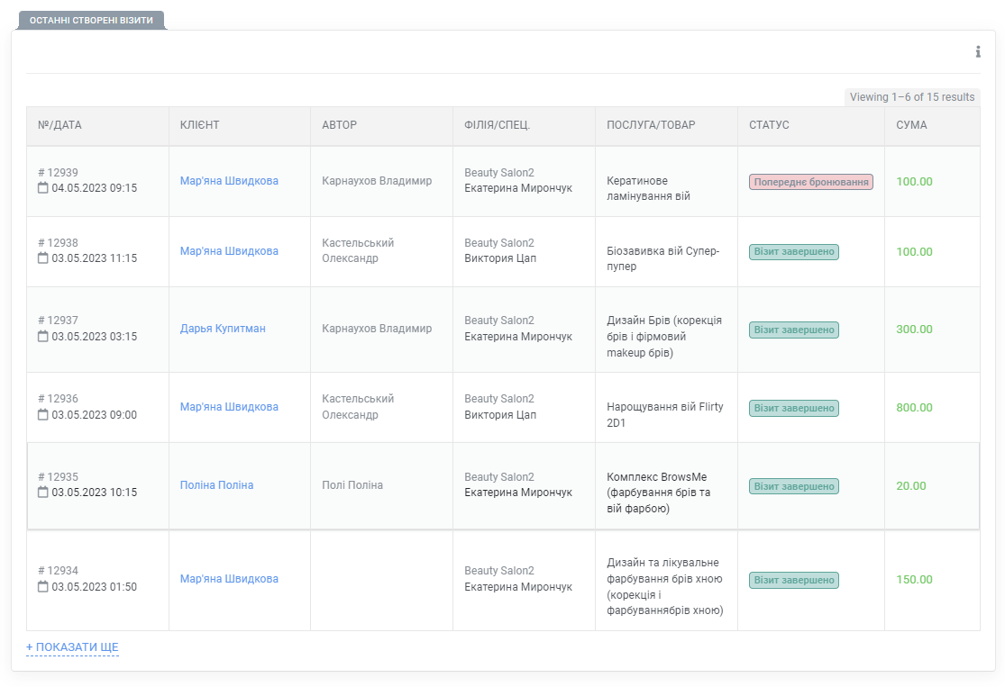Click the info icon in panel corner

click(x=978, y=52)
